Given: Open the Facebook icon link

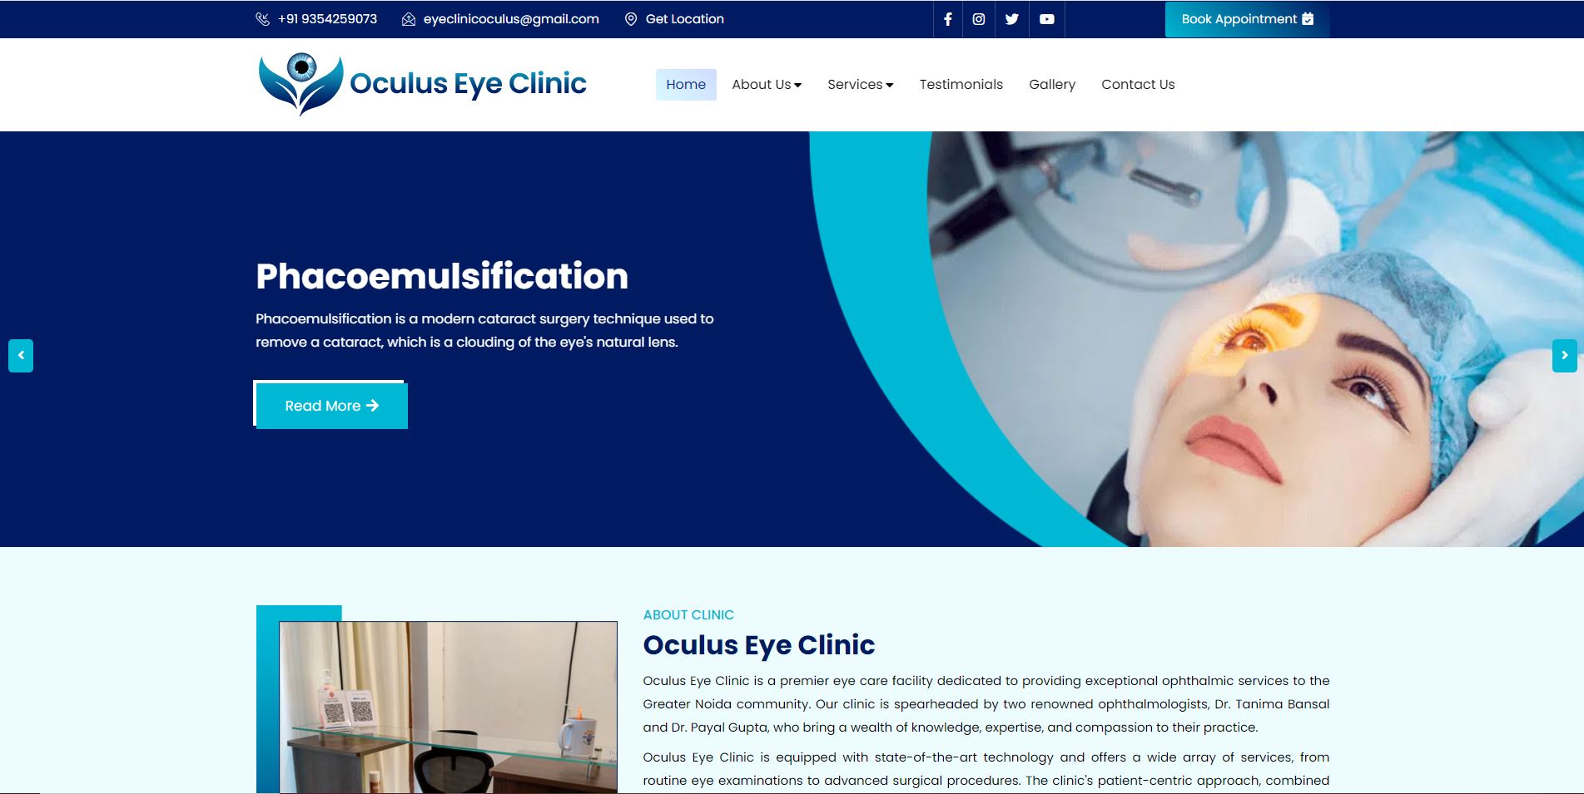Looking at the screenshot, I should (x=947, y=19).
